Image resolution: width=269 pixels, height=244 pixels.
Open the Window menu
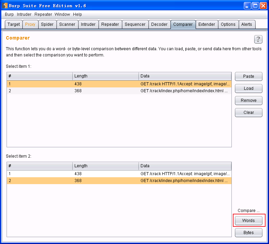pyautogui.click(x=62, y=14)
